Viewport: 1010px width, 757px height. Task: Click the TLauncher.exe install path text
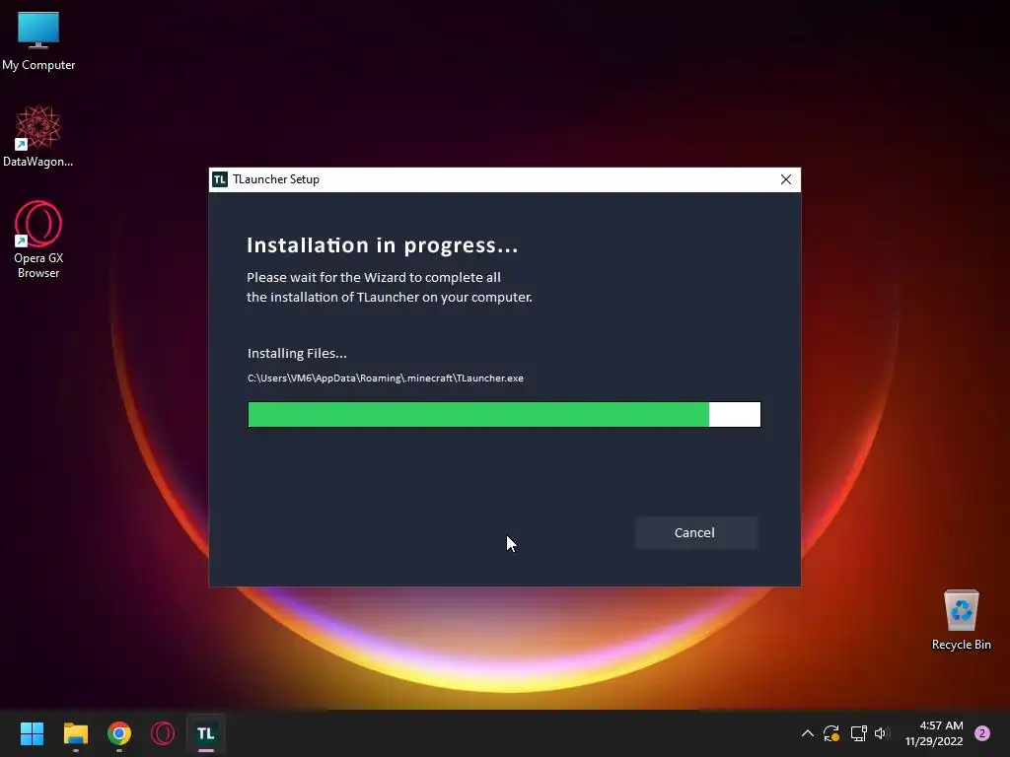click(x=386, y=378)
